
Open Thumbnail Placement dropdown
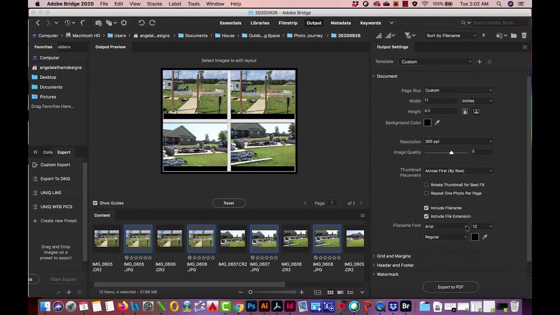coord(458,171)
